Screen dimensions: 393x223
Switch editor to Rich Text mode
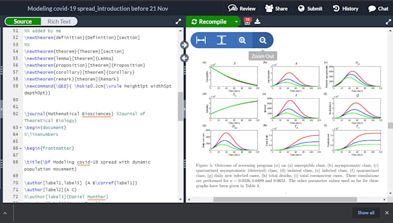click(59, 21)
